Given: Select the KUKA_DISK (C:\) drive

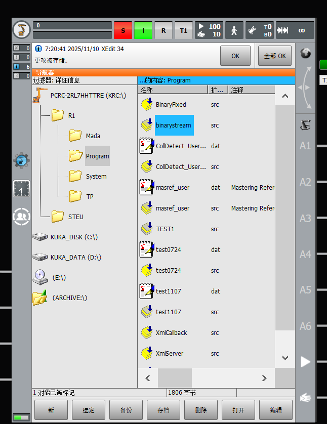Looking at the screenshot, I should click(x=74, y=237).
